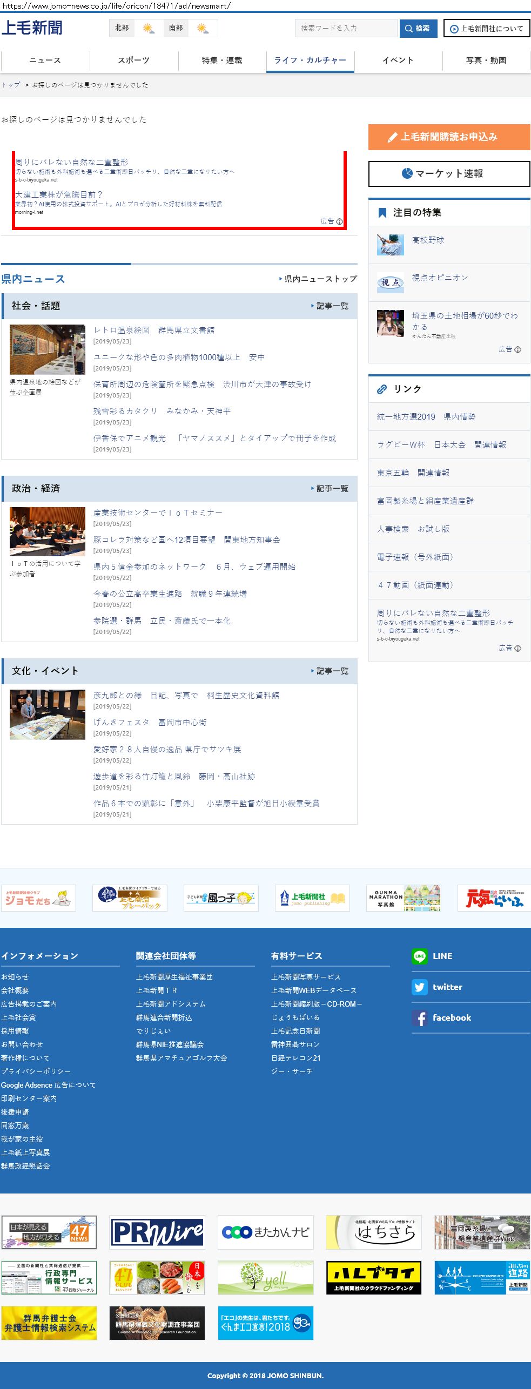Click the ad info icon beside 広告
531x1389 pixels.
339,221
